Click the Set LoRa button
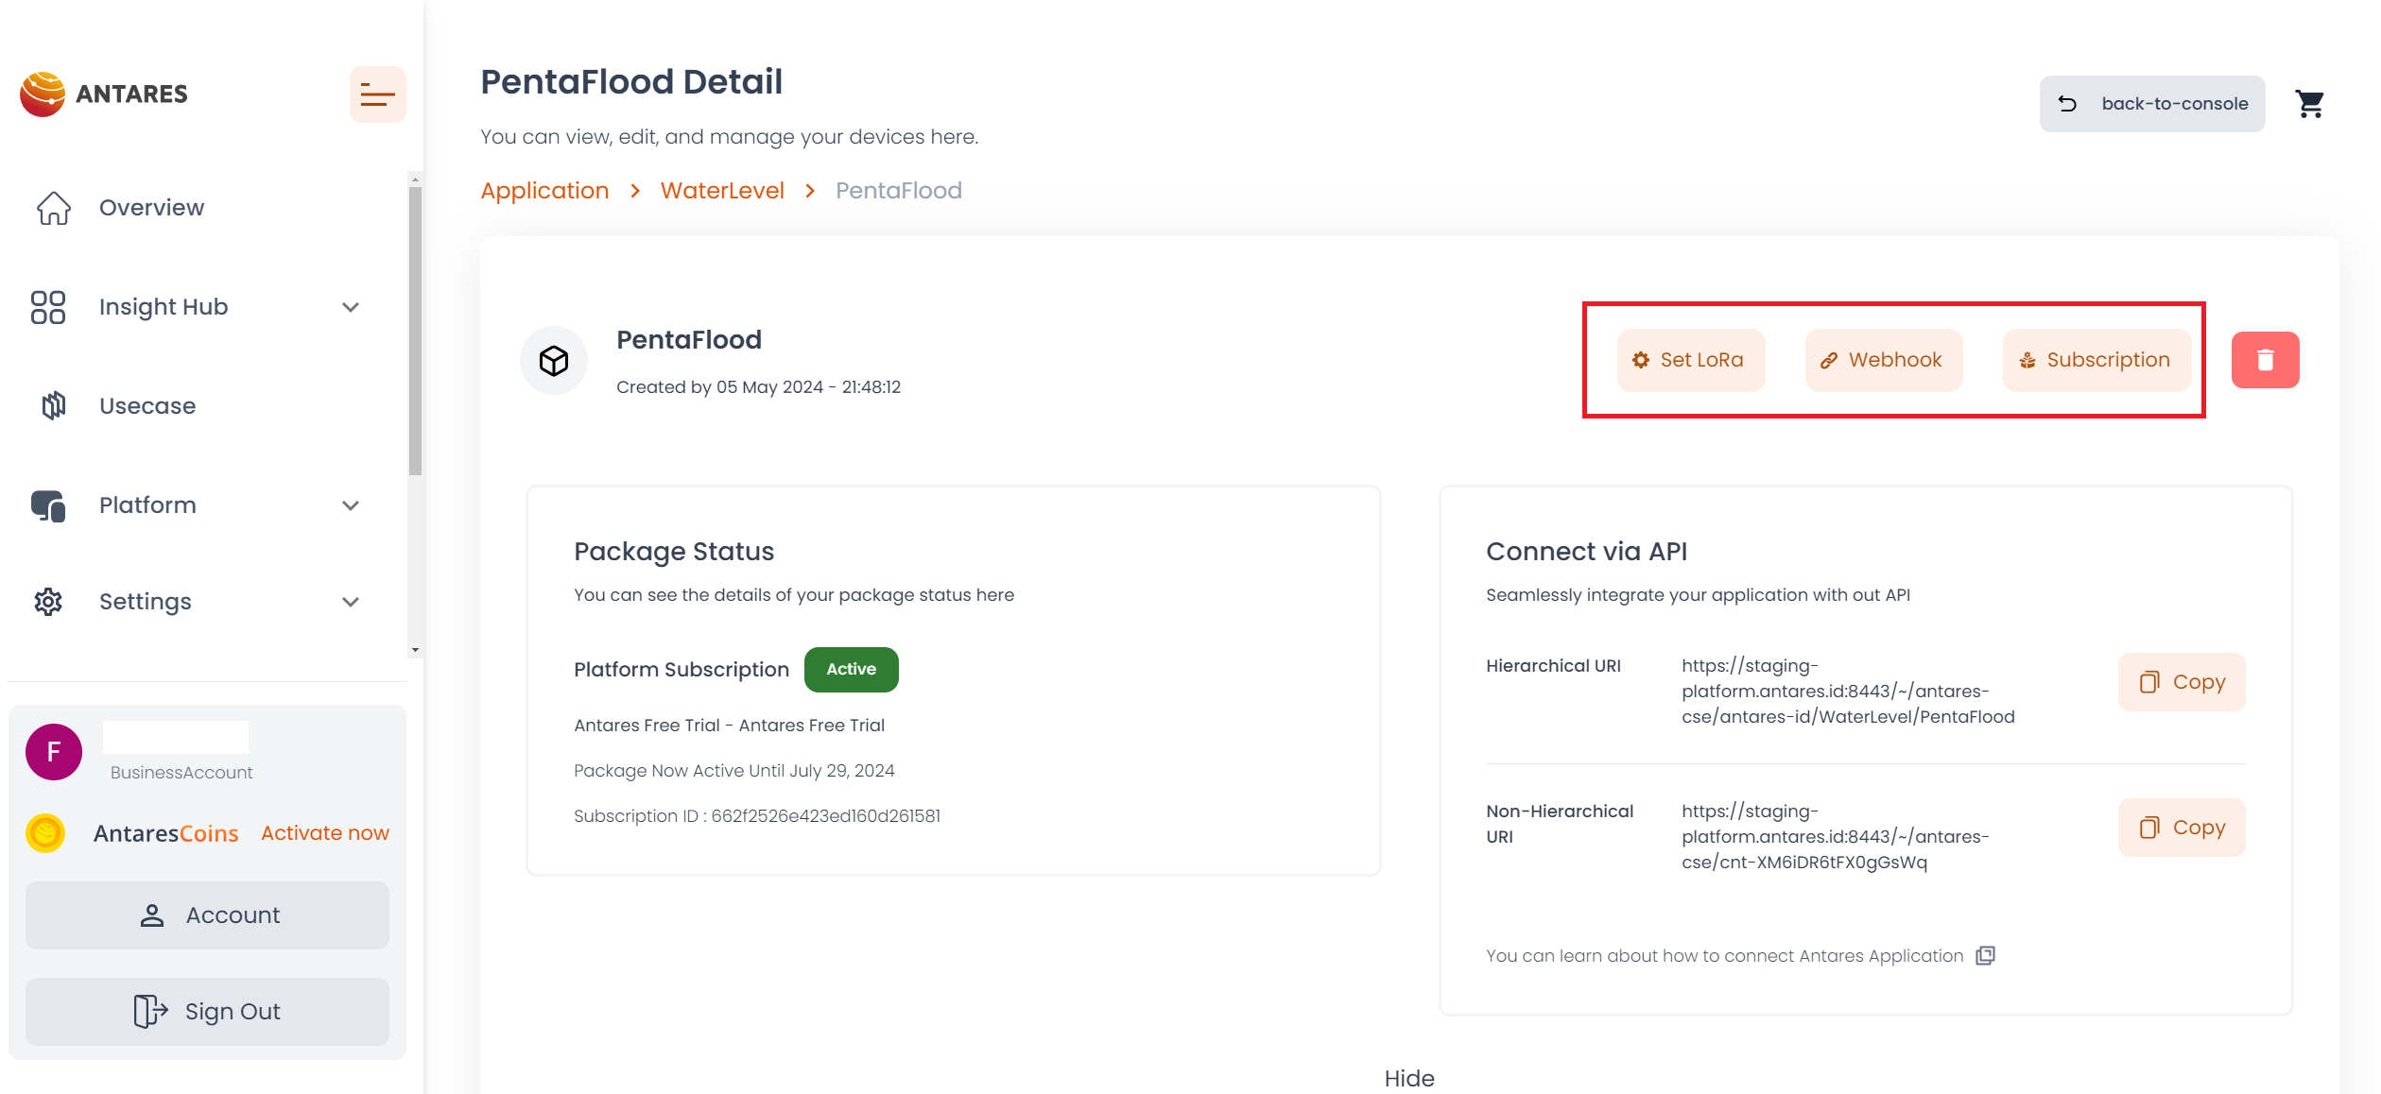Screen dimensions: 2381x1094 (1690, 360)
